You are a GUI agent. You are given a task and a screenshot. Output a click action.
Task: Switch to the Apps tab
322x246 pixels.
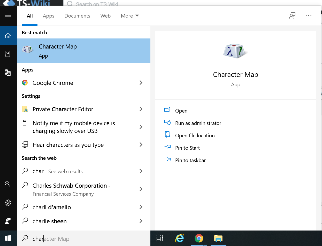[x=49, y=16]
